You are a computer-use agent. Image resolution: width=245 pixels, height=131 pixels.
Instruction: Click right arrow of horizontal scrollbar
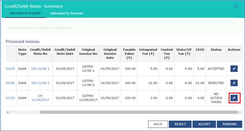tap(240, 112)
